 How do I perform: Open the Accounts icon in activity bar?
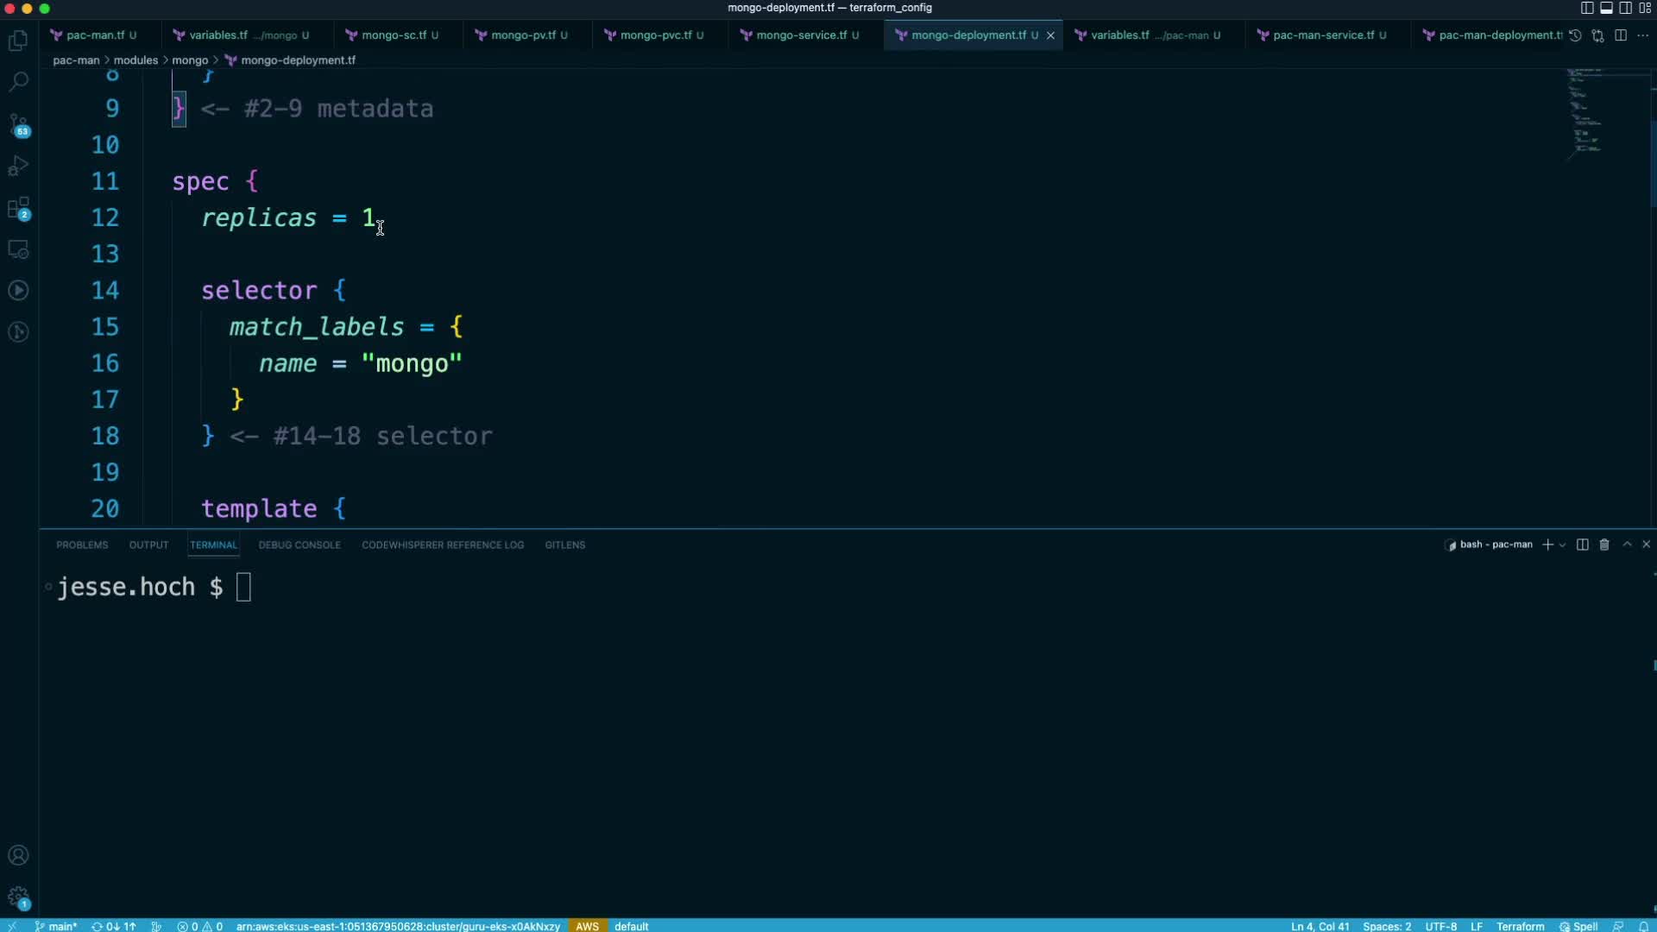pos(18,855)
